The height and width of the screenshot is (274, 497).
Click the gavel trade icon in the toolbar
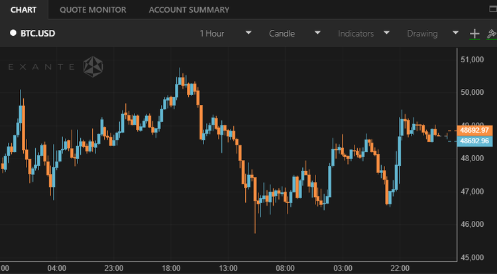click(491, 33)
